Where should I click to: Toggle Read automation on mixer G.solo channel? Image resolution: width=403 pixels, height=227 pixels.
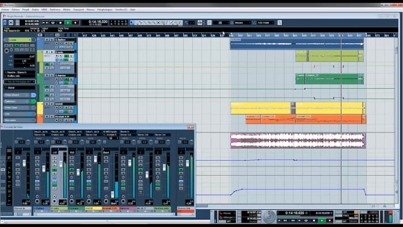click(x=54, y=169)
